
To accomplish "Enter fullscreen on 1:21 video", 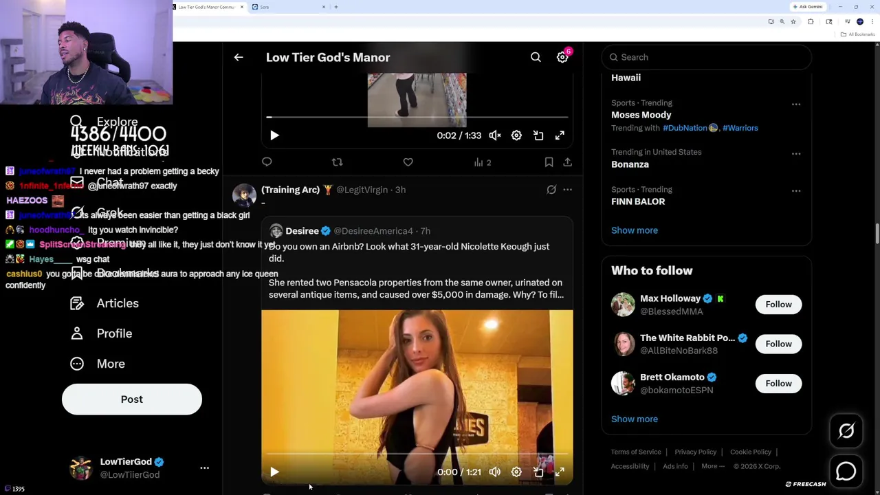I will pos(560,472).
